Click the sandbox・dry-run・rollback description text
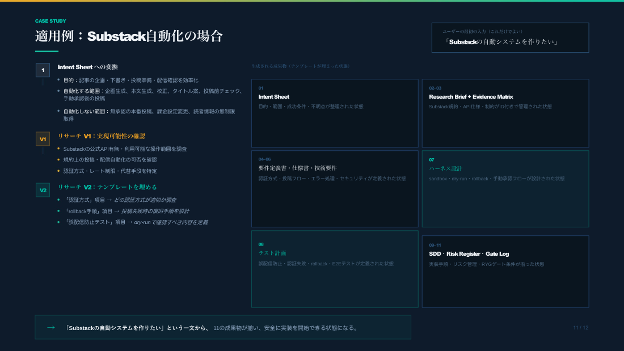Image resolution: width=624 pixels, height=351 pixels. pyautogui.click(x=497, y=179)
